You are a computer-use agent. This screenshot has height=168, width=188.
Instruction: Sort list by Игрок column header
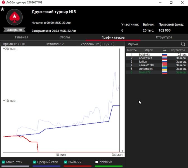pos(149,50)
